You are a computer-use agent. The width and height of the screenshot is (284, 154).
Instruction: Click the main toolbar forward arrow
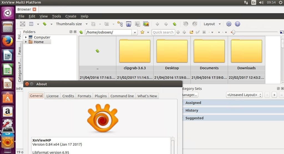click(166, 24)
